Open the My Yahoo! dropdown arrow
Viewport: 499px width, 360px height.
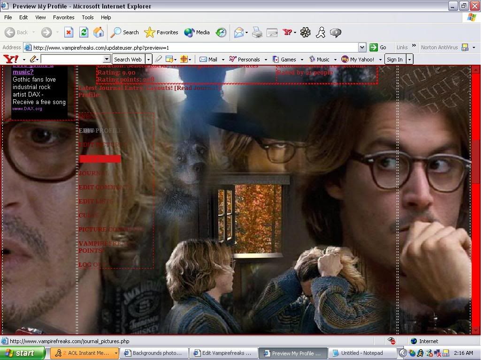[380, 60]
